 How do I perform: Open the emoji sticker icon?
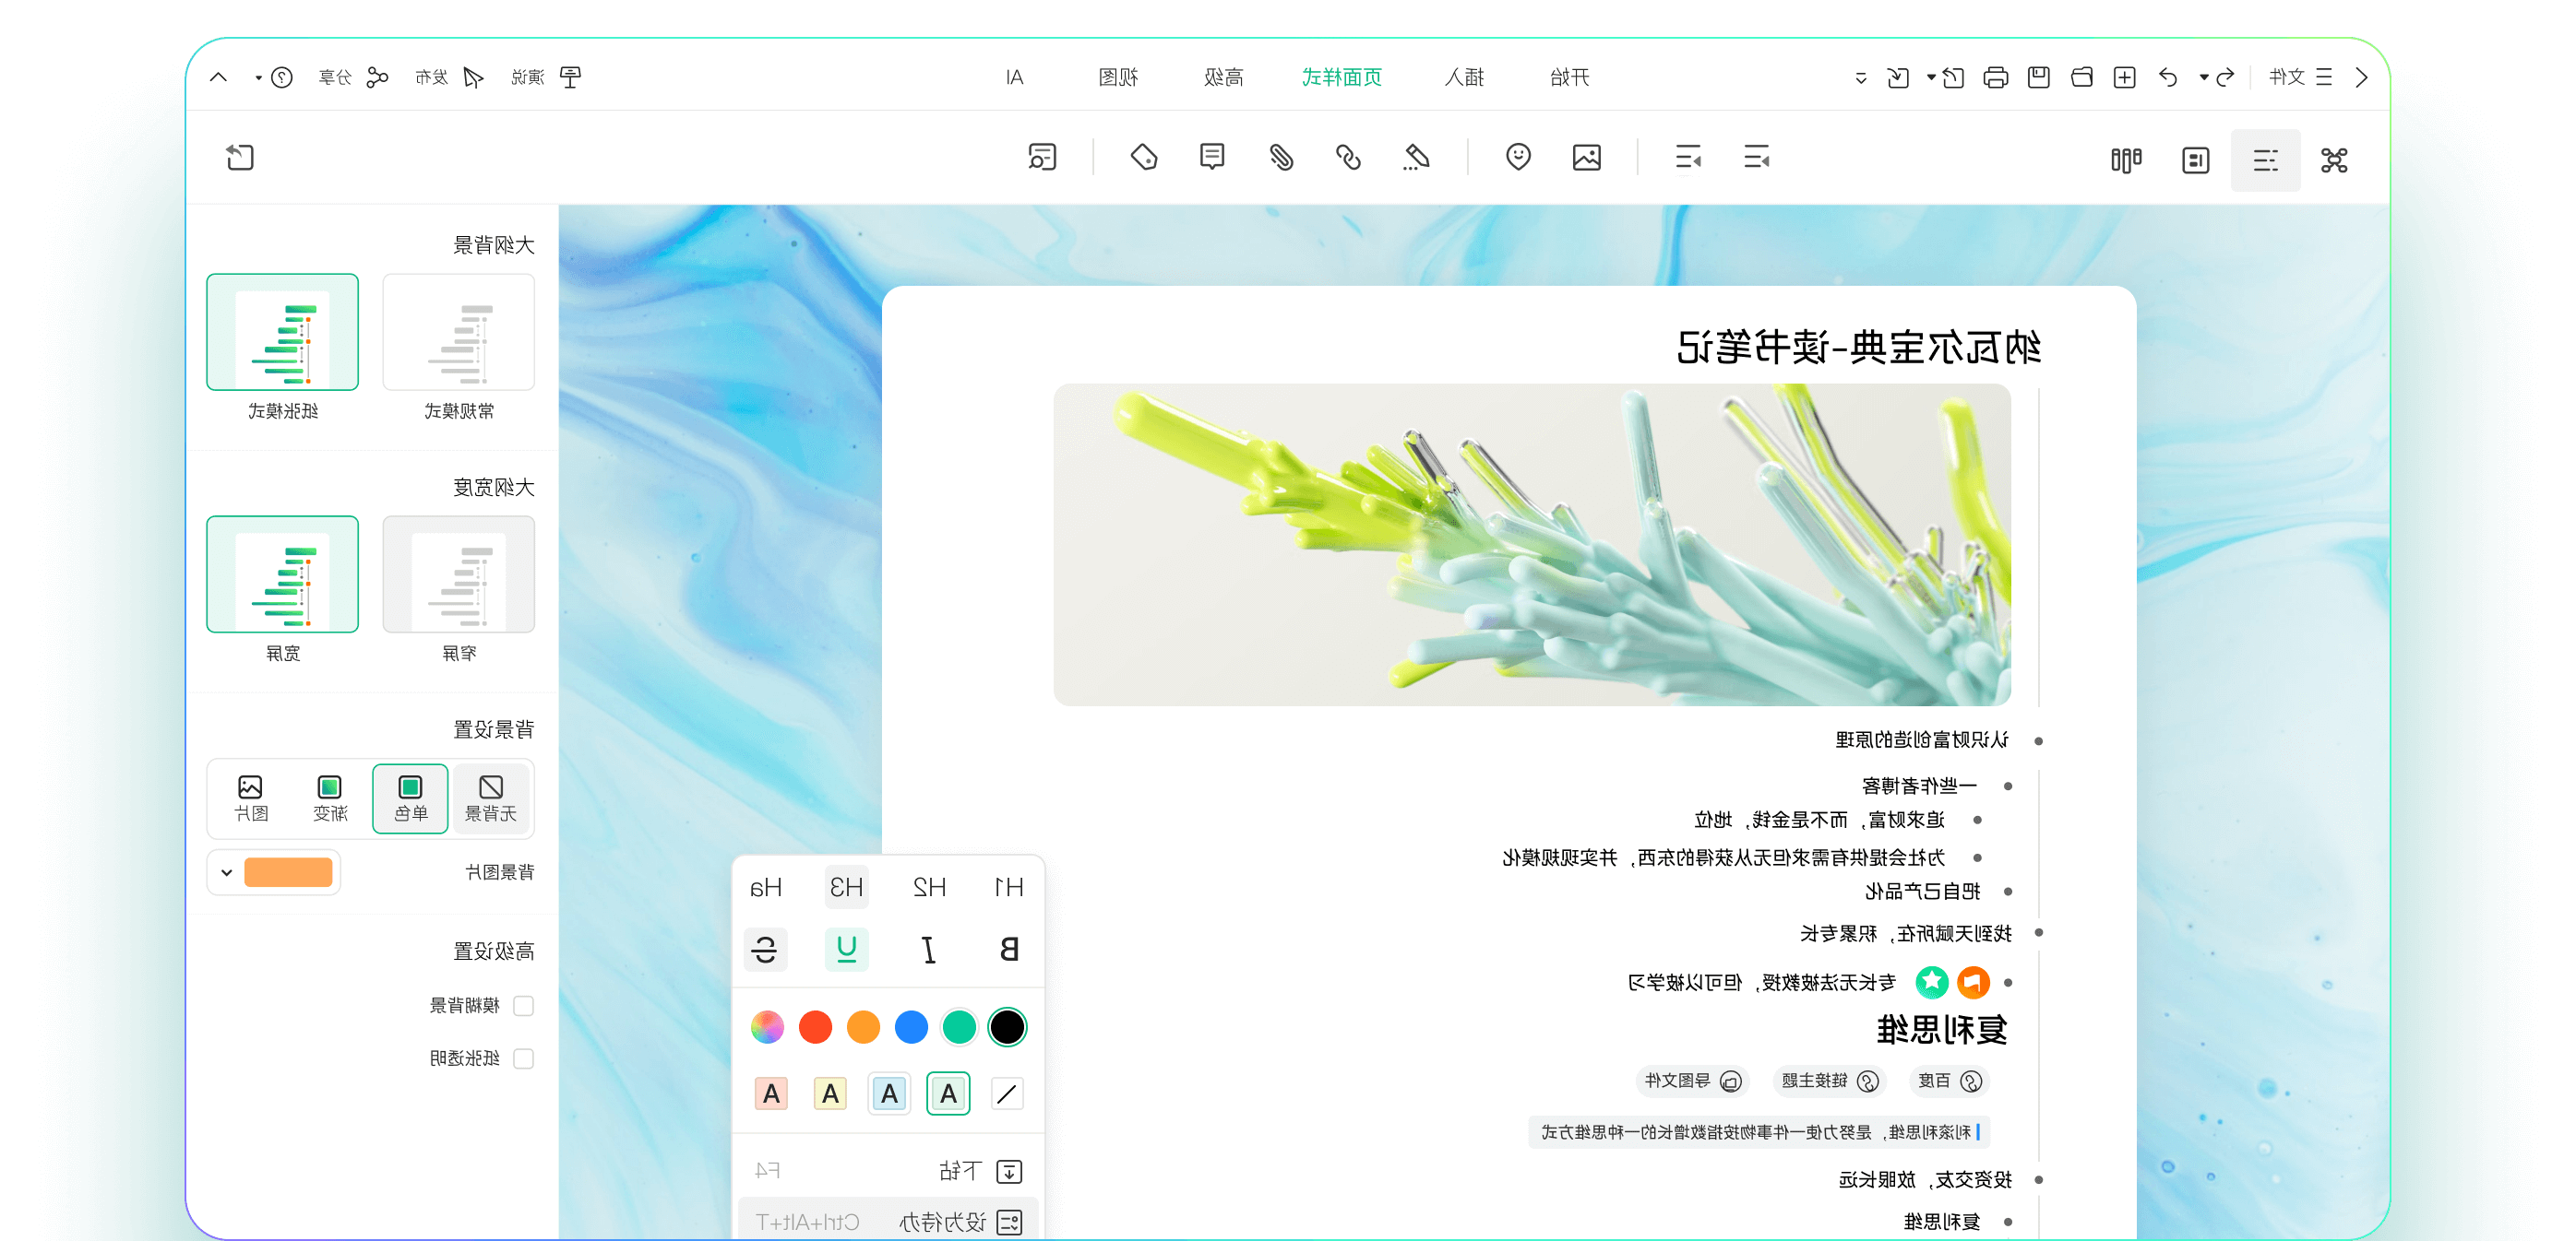[x=1518, y=158]
